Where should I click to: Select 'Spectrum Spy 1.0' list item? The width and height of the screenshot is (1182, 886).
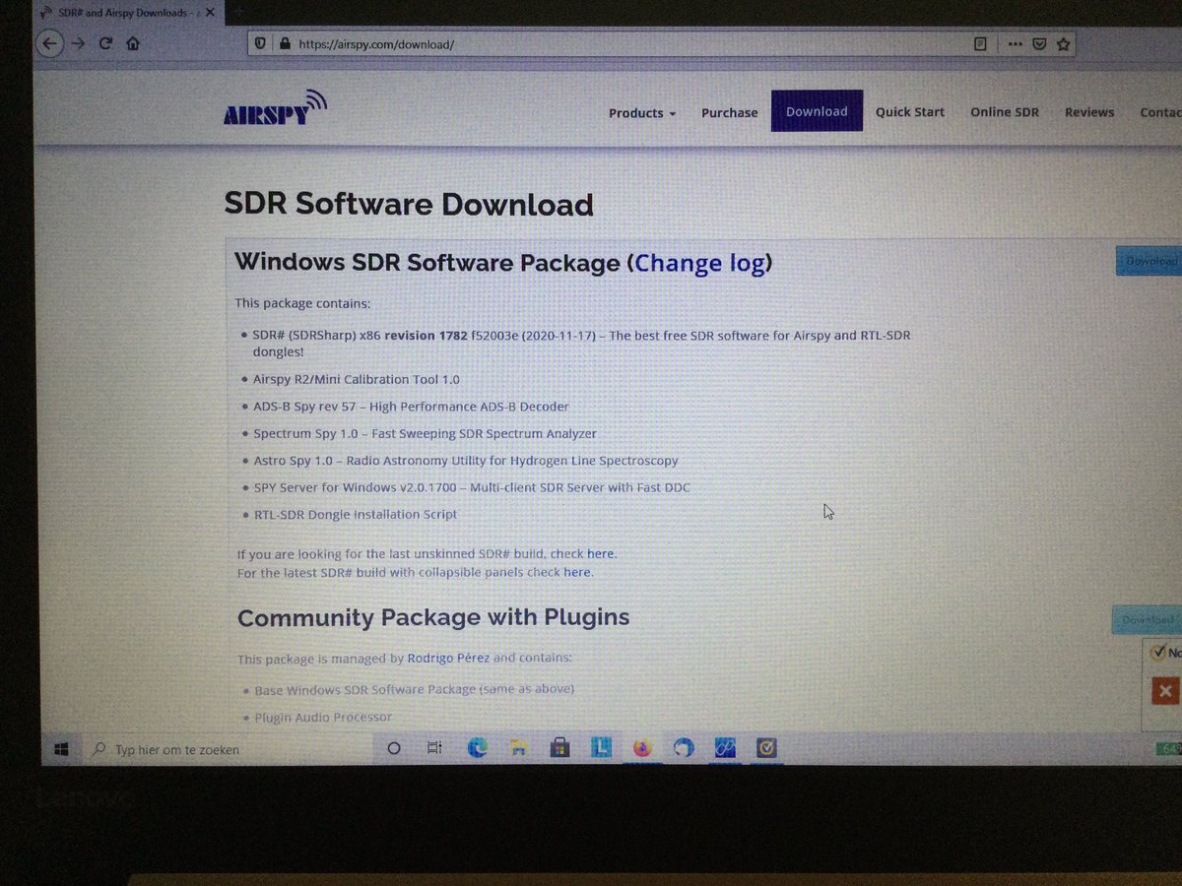pos(425,433)
